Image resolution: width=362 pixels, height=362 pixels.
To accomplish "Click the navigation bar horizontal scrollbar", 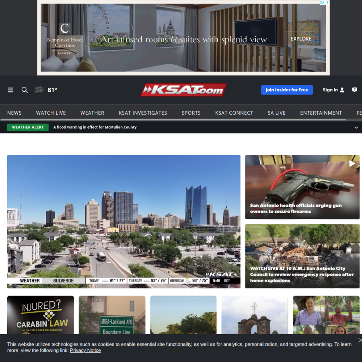I will coord(173,120).
